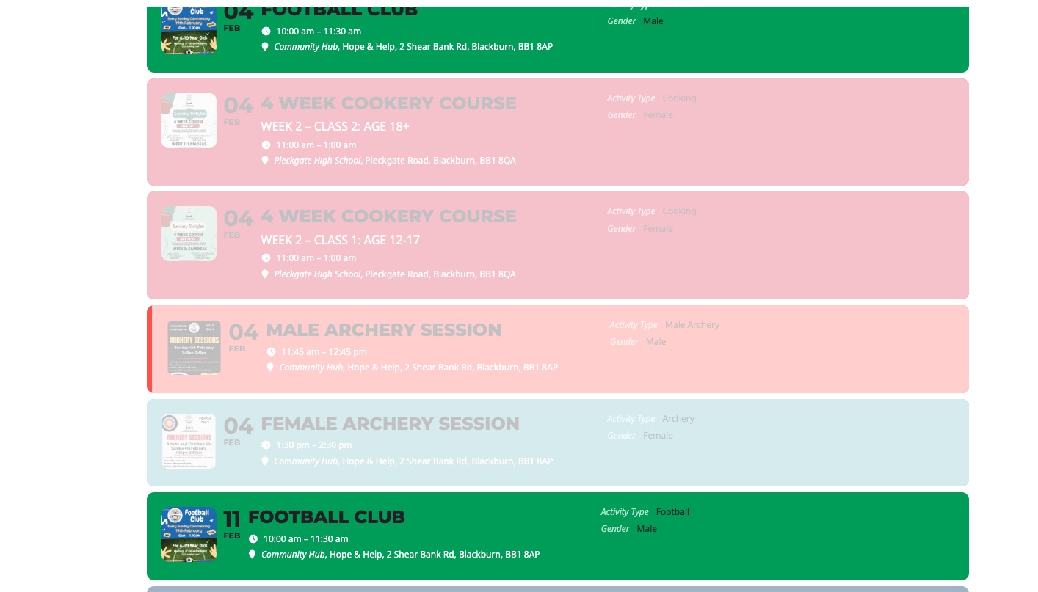
Task: Click location pin in Male Archery Session row
Action: coord(270,368)
